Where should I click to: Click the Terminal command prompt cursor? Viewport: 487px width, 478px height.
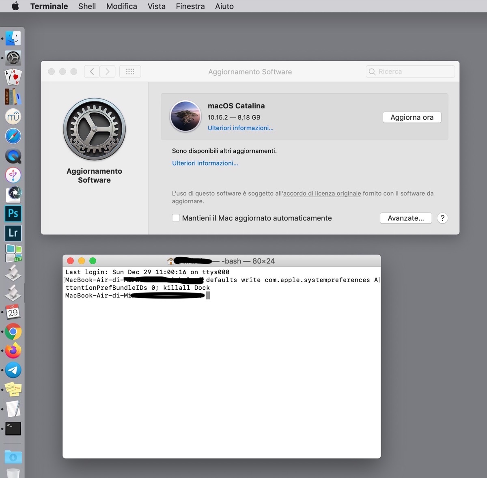pos(208,295)
